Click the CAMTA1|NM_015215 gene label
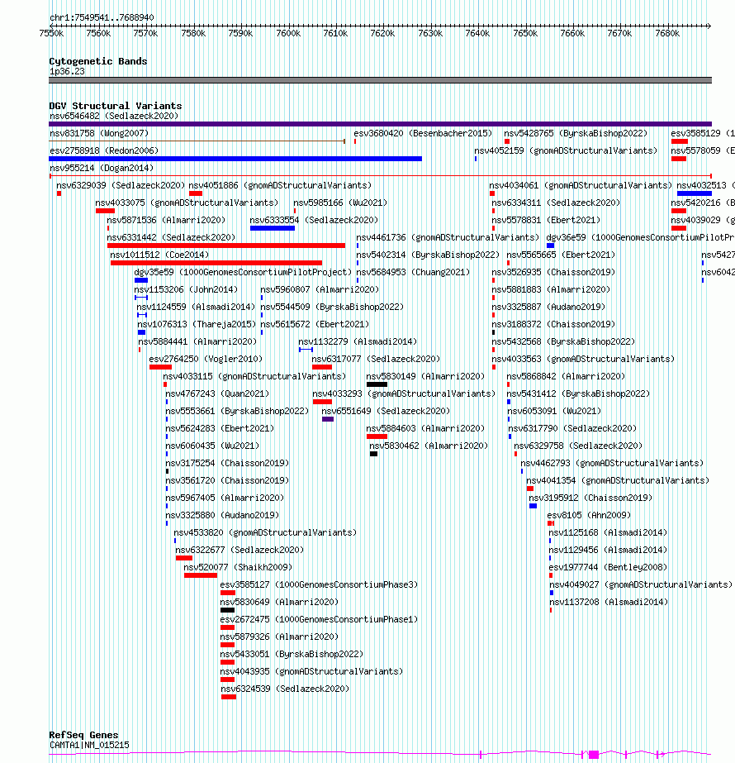The width and height of the screenshot is (735, 763). click(89, 745)
